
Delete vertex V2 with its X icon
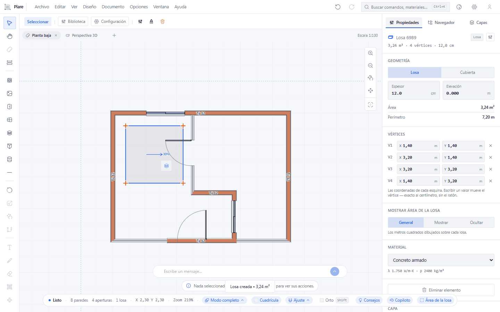[x=491, y=157]
